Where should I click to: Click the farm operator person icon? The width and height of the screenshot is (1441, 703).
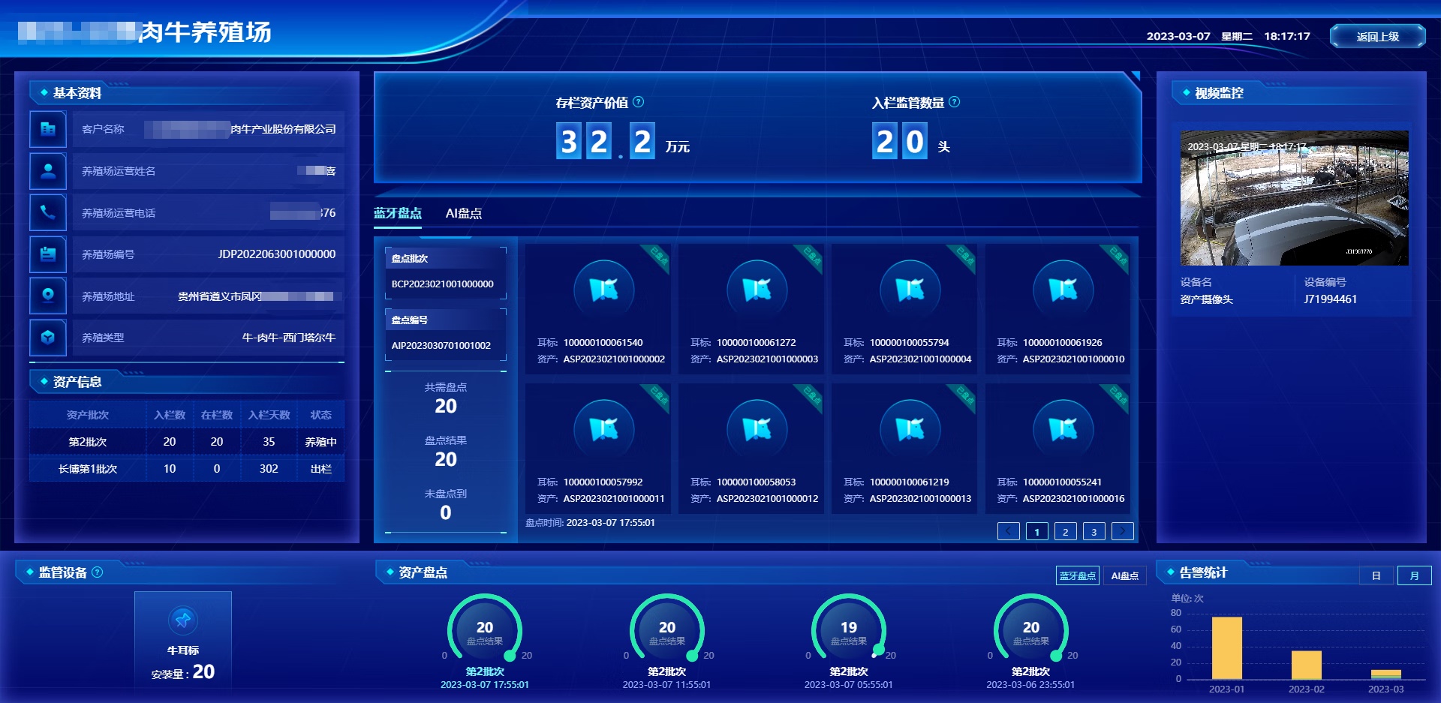click(48, 171)
